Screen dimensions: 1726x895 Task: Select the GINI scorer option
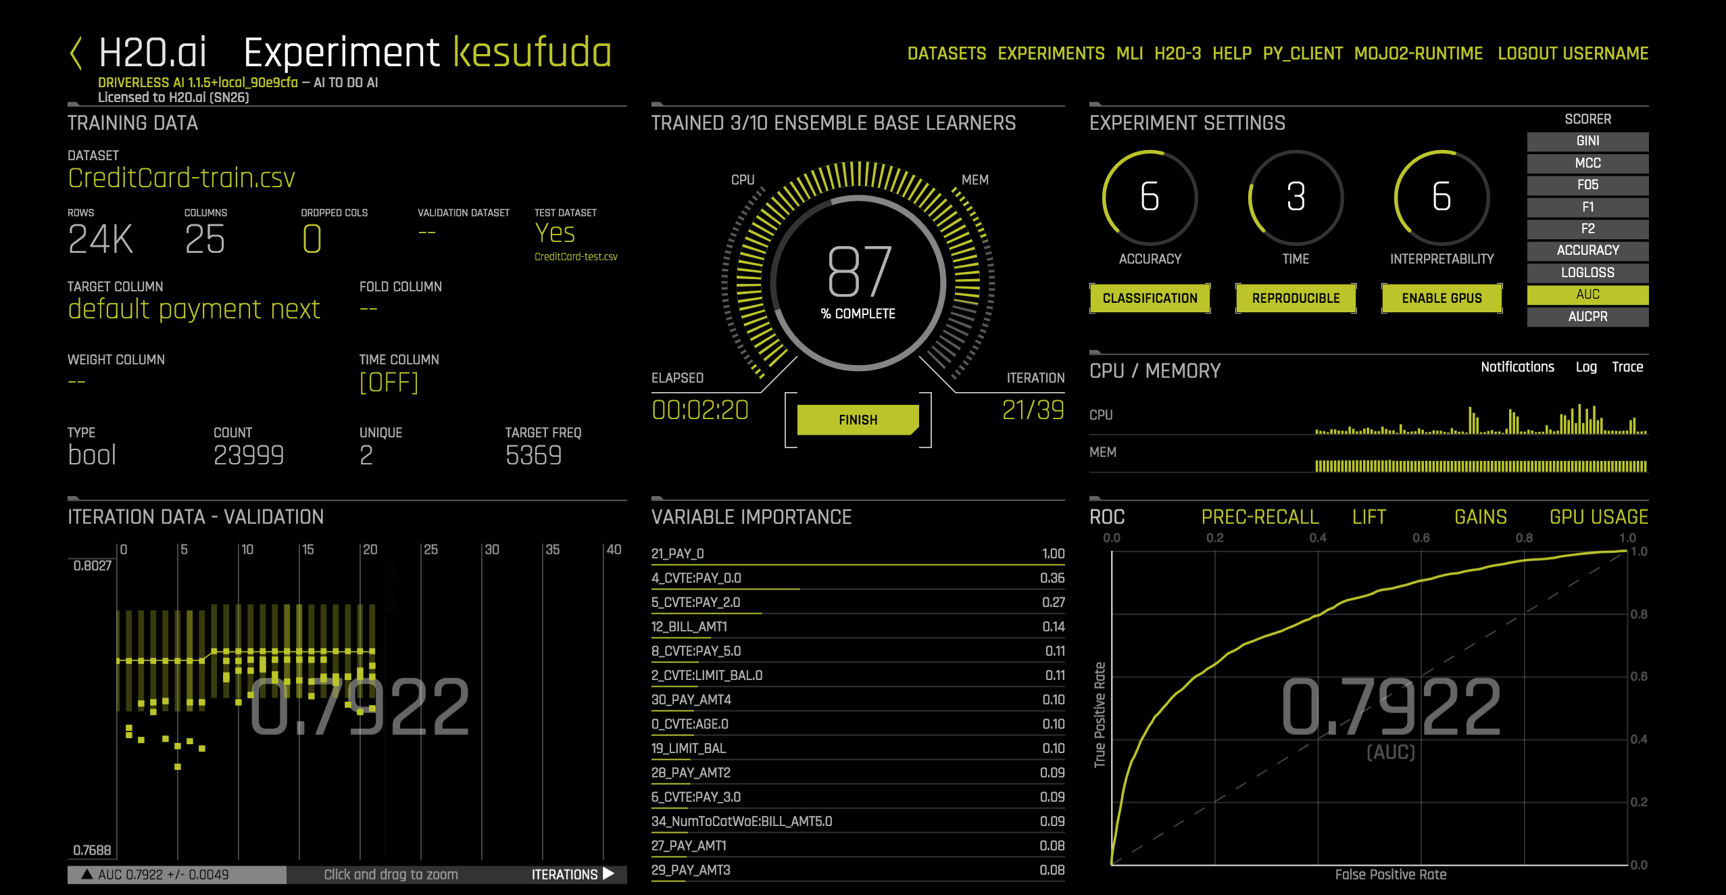(1587, 141)
